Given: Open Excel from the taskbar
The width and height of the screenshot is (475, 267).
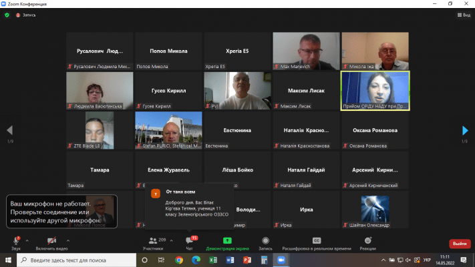Looking at the screenshot, I should point(213,260).
